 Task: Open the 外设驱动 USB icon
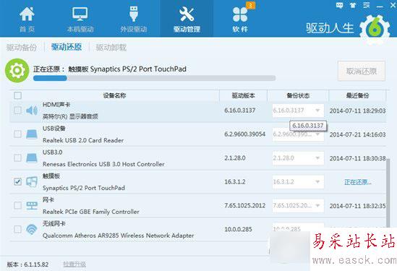[x=134, y=14]
